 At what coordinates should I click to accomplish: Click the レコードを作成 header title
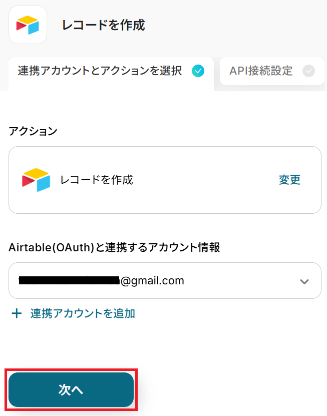103,25
